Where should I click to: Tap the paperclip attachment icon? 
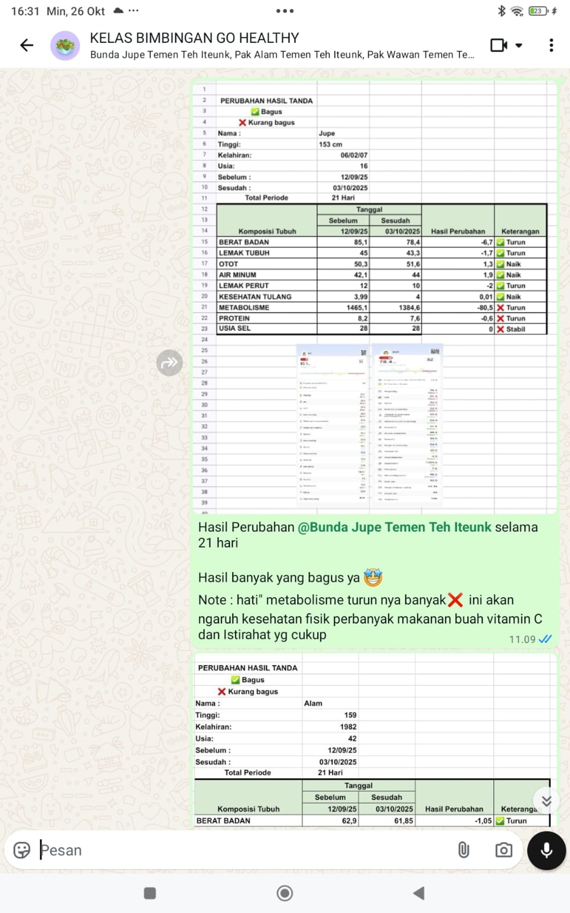[x=463, y=850]
